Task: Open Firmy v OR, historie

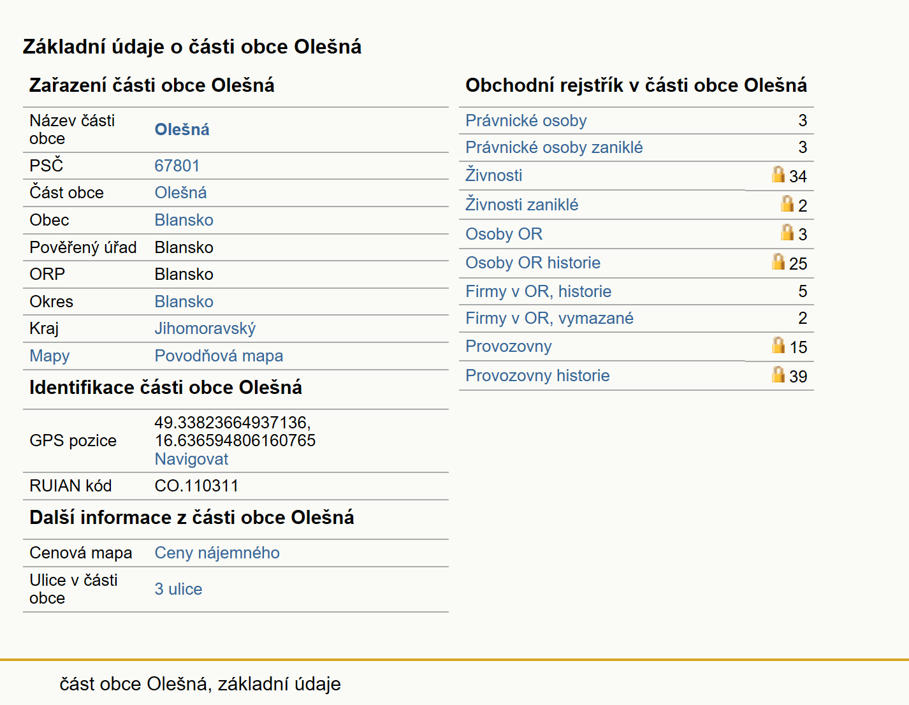Action: [538, 291]
